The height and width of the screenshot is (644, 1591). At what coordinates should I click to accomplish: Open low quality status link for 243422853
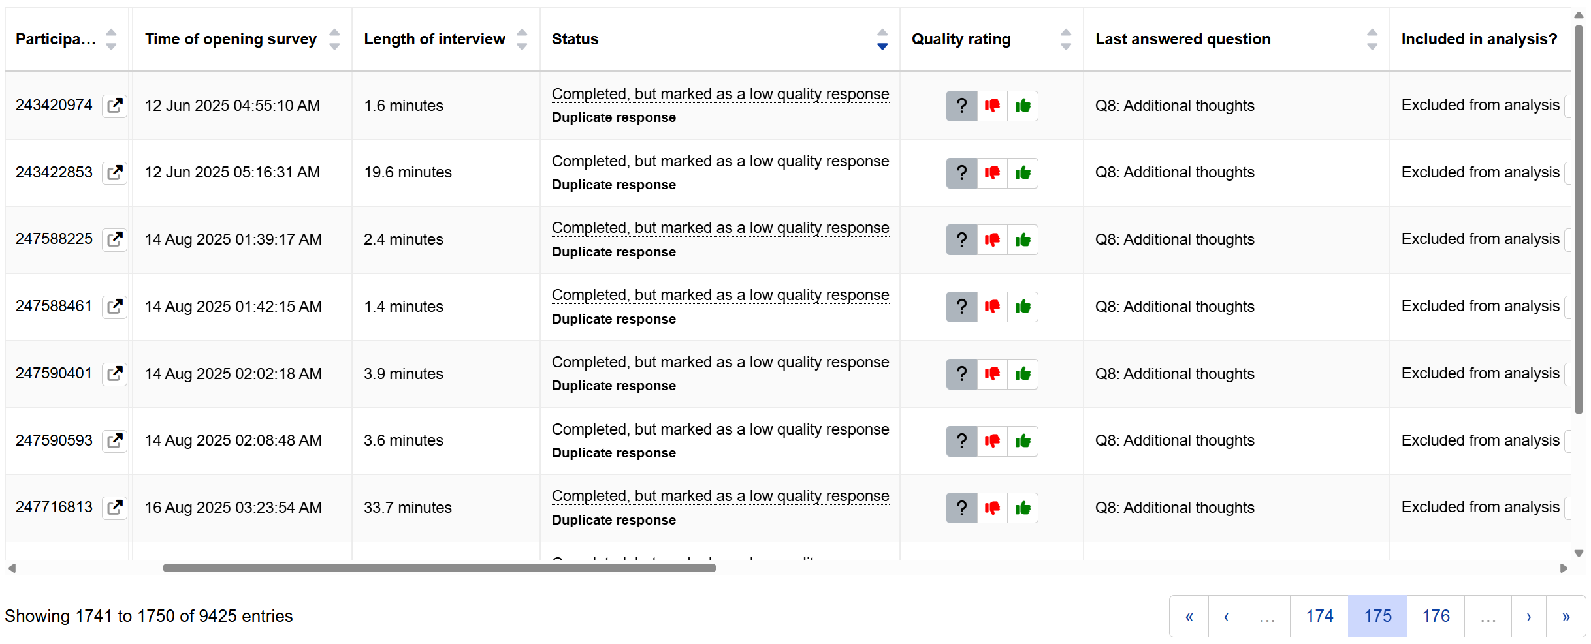720,161
